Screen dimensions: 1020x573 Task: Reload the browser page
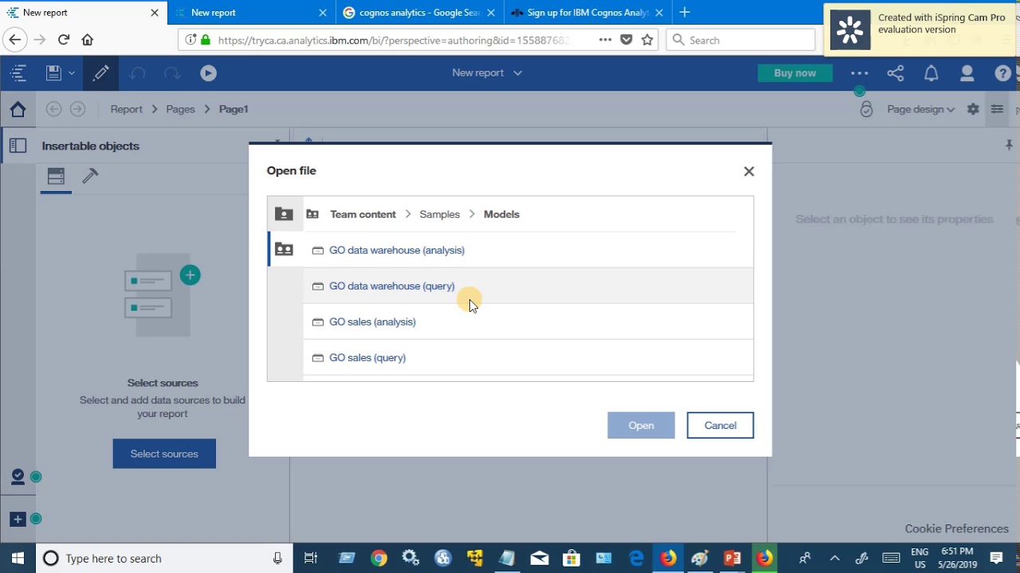64,40
